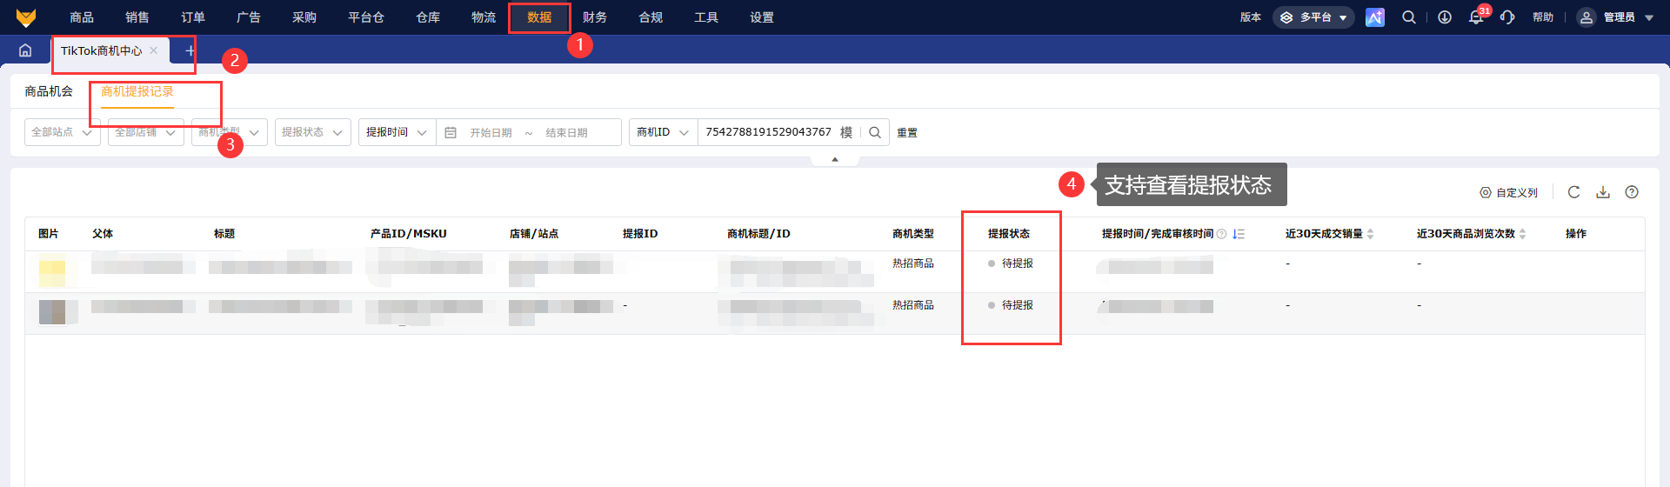
Task: Click the top bar search magnifier icon
Action: (x=1409, y=17)
